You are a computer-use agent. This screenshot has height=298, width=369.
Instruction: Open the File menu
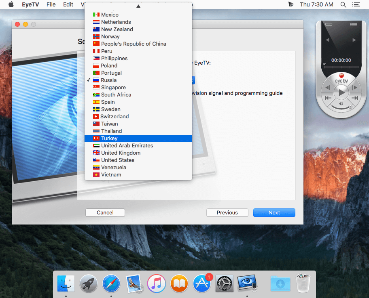51,4
